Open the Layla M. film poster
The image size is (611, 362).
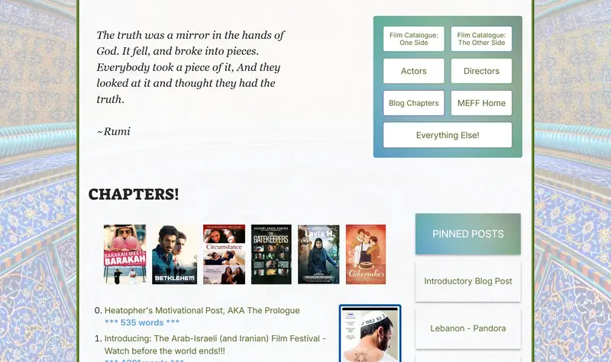pos(318,255)
